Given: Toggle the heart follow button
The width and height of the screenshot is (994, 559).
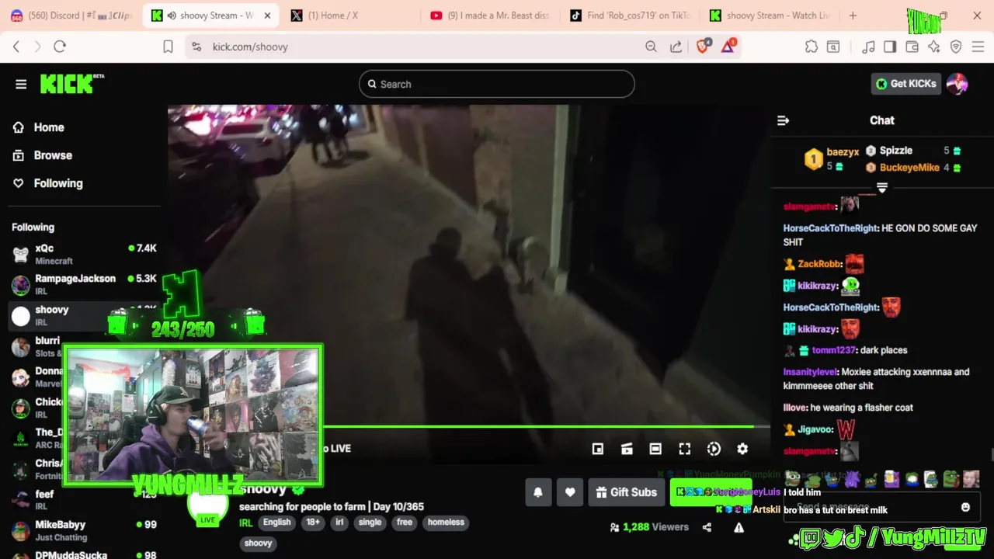Looking at the screenshot, I should pos(570,492).
